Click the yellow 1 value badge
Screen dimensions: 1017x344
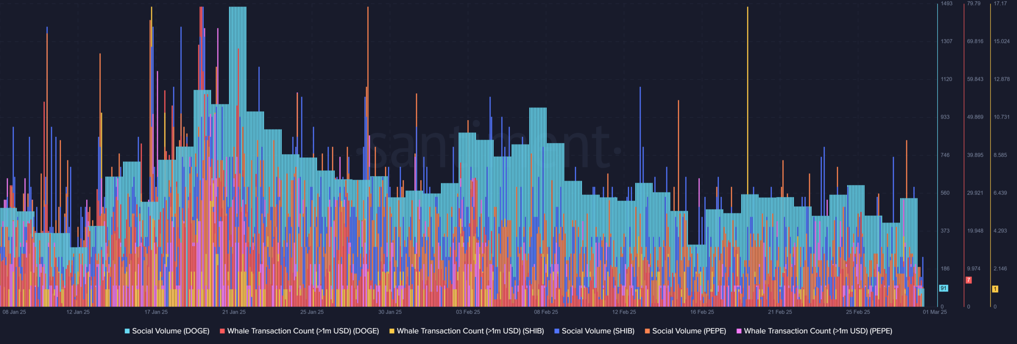coord(995,289)
